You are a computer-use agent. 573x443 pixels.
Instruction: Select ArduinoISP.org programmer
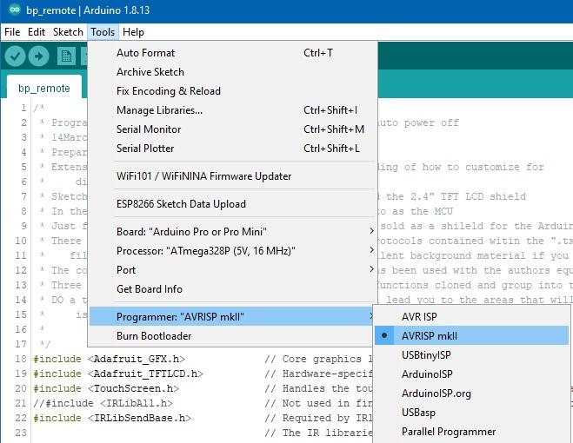pos(472,393)
